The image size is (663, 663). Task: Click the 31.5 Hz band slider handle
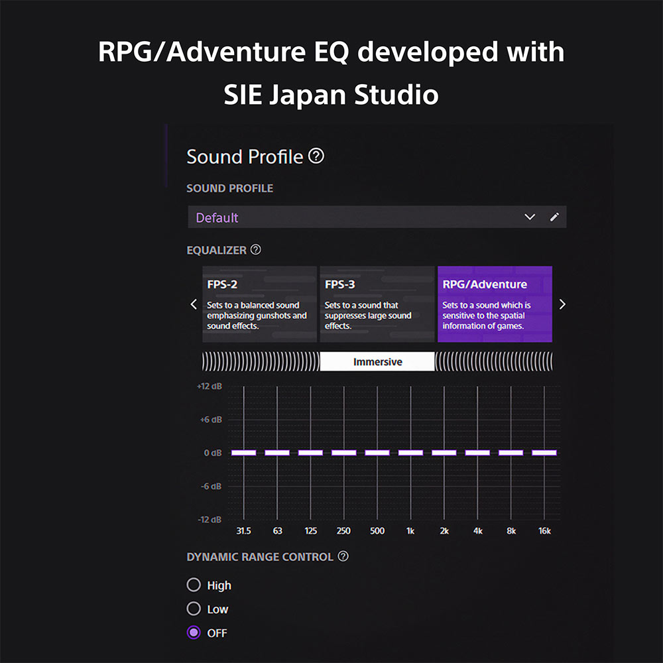pyautogui.click(x=243, y=452)
